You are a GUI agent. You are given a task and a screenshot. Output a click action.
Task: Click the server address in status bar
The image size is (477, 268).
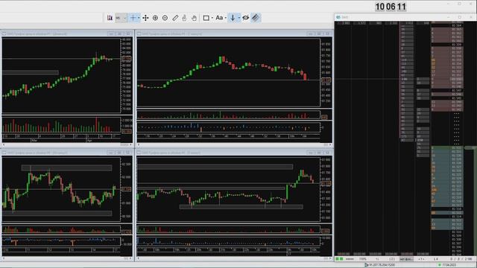click(382, 265)
